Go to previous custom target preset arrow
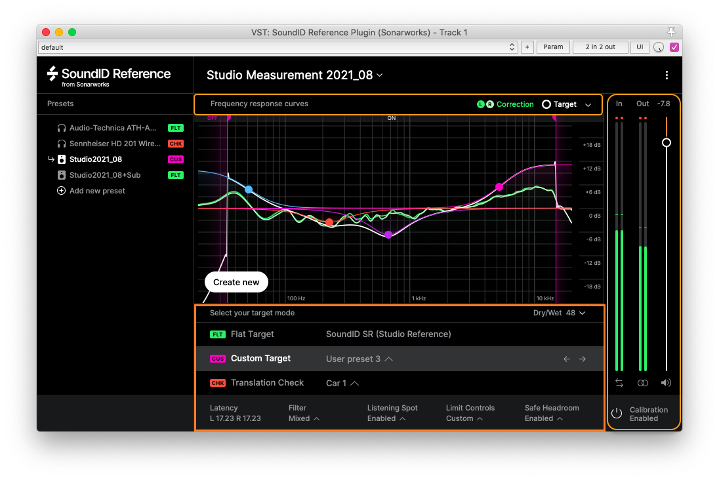Screen dimensions: 719x480 coord(567,359)
